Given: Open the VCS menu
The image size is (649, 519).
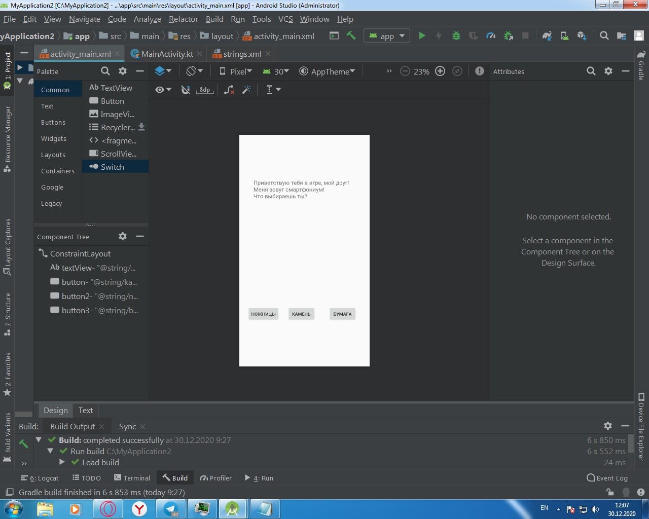Looking at the screenshot, I should (285, 19).
